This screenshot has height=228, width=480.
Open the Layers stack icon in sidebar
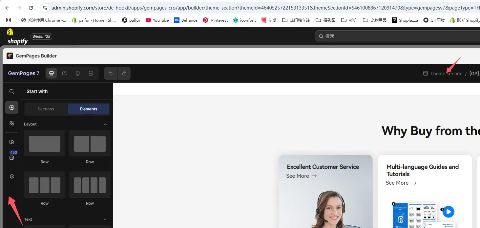tap(12, 176)
